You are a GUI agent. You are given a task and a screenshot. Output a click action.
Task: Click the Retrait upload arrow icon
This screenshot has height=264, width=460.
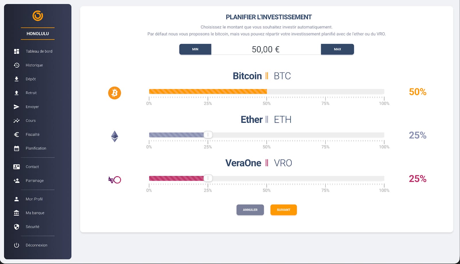click(17, 93)
